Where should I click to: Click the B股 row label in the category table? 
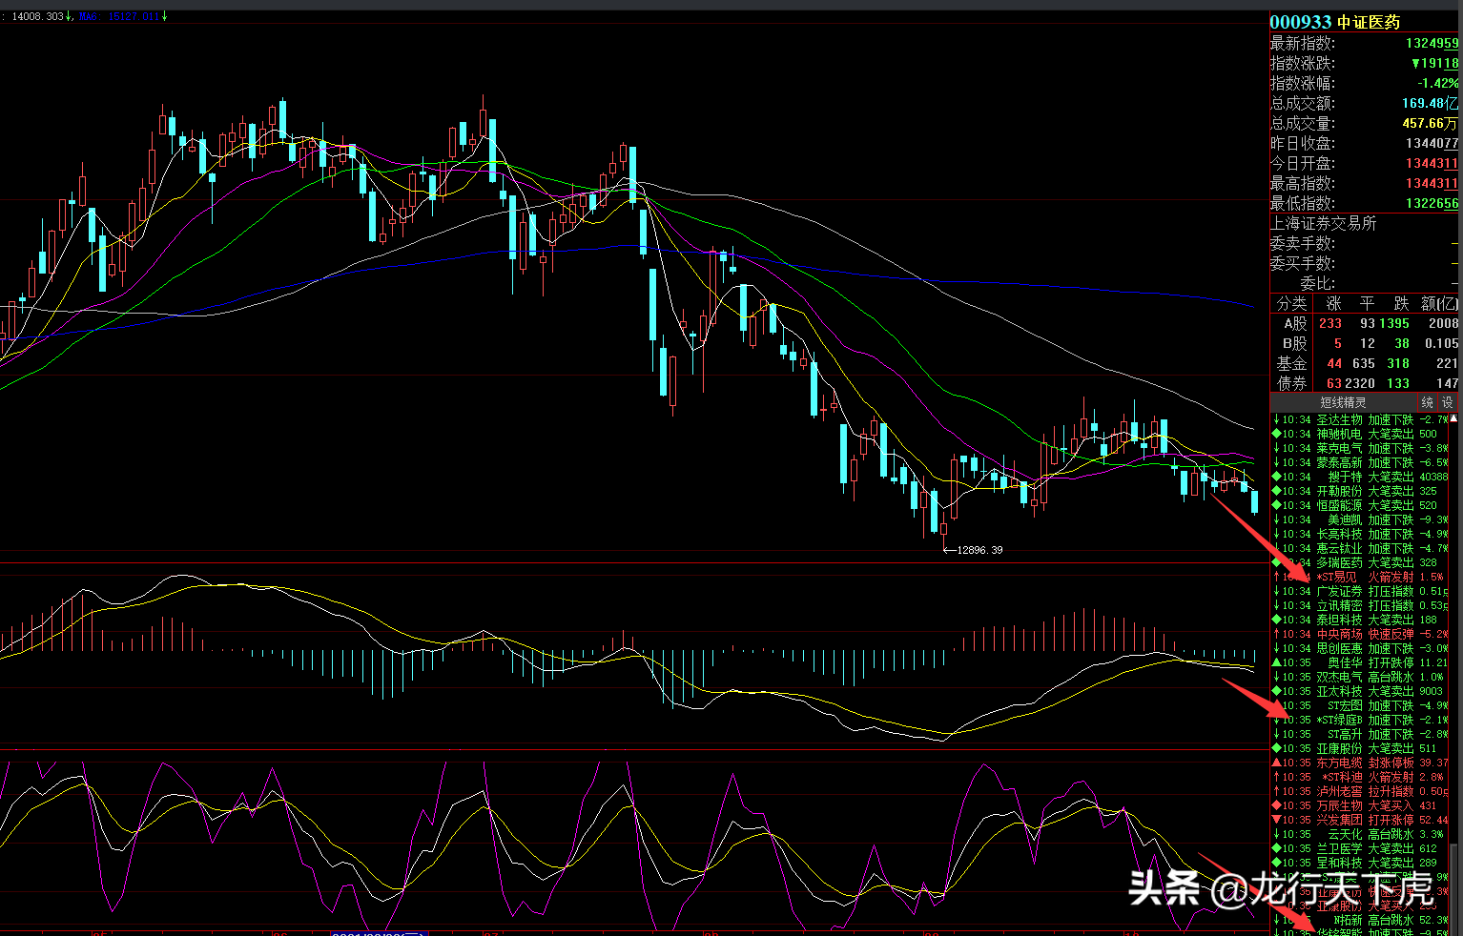click(1295, 343)
